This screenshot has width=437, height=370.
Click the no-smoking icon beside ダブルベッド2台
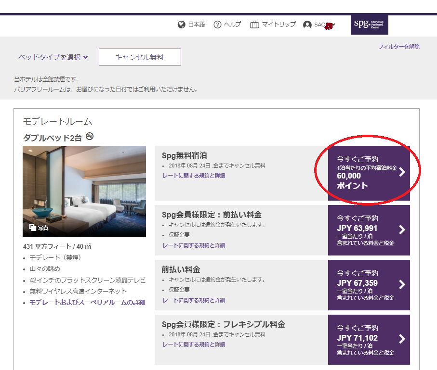point(90,137)
